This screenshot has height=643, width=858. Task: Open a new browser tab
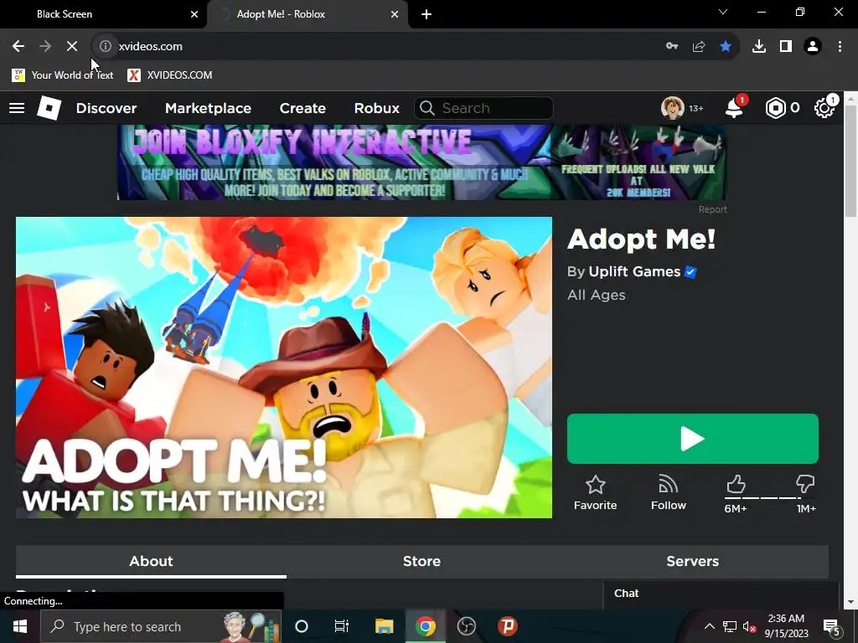point(426,14)
